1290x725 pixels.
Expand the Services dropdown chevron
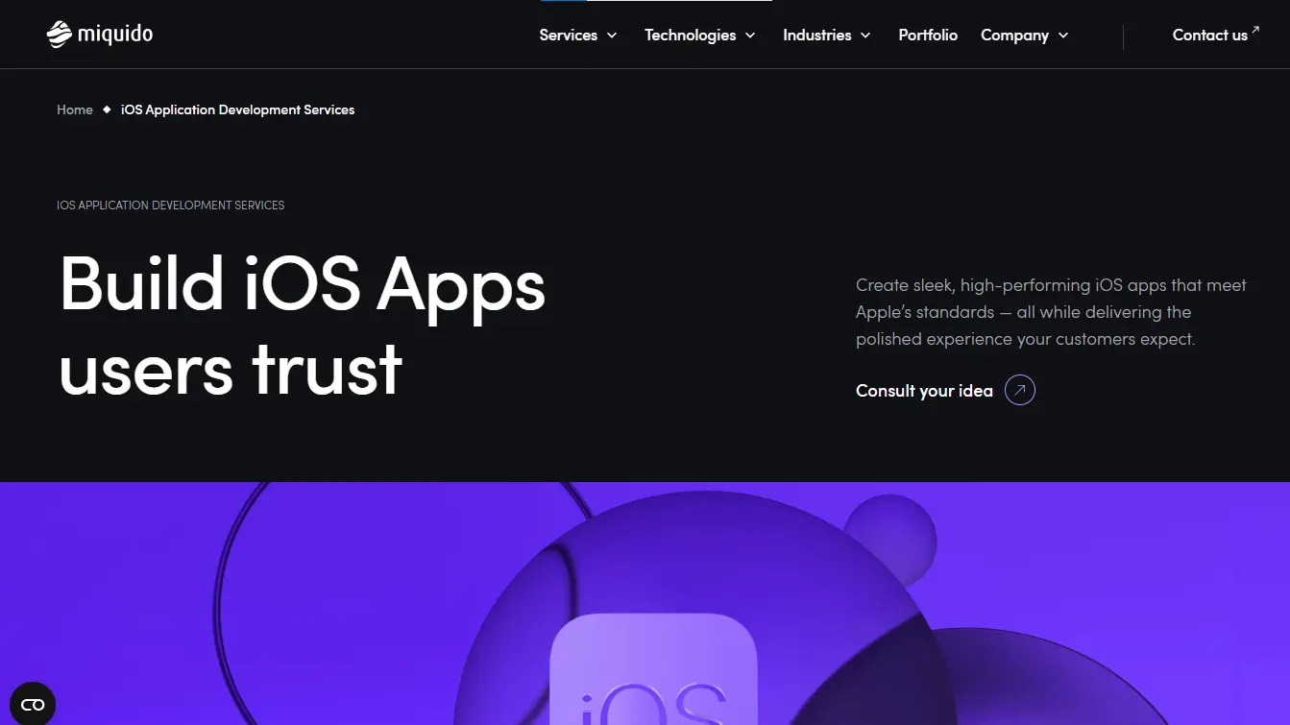pyautogui.click(x=611, y=36)
